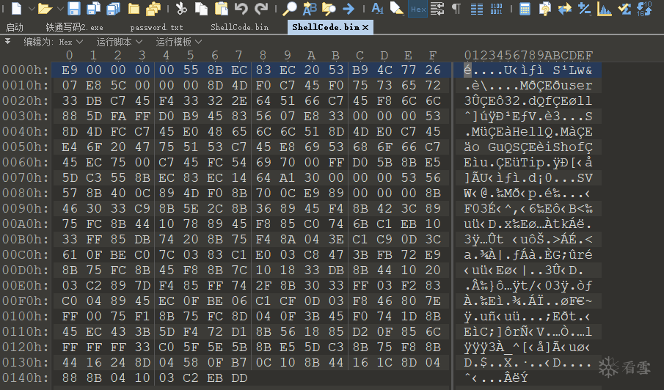The width and height of the screenshot is (664, 390).
Task: Click the blue Goto arrow icon
Action: click(349, 9)
